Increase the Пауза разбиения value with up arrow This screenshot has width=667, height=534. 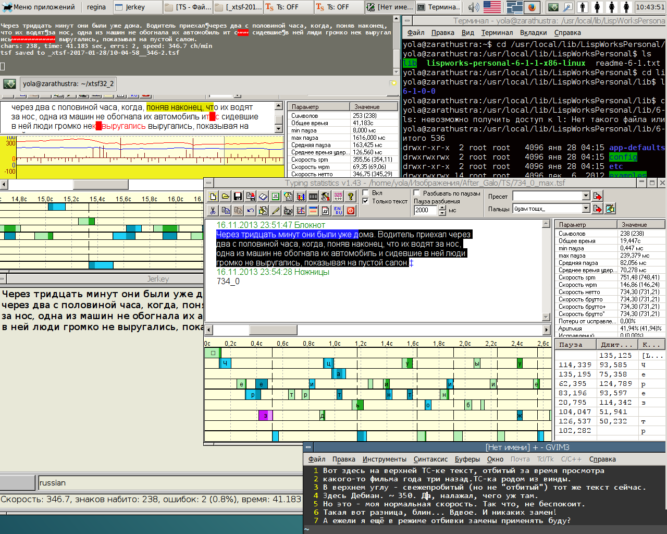(x=442, y=208)
